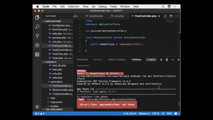Create a new terminal with plus icon
213x120 pixels.
click(x=161, y=60)
